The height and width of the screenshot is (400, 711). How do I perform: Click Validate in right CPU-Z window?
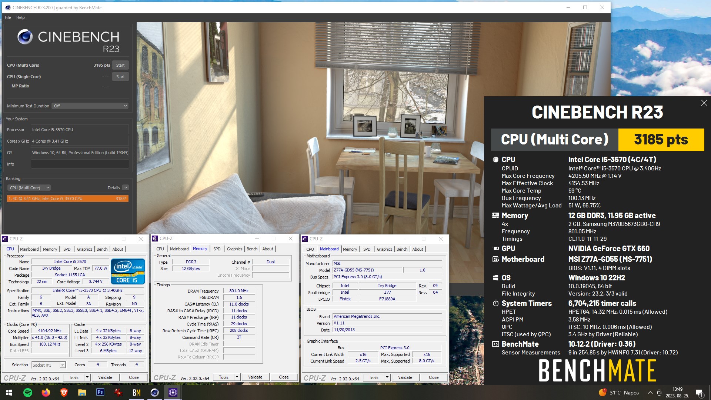[x=405, y=378]
